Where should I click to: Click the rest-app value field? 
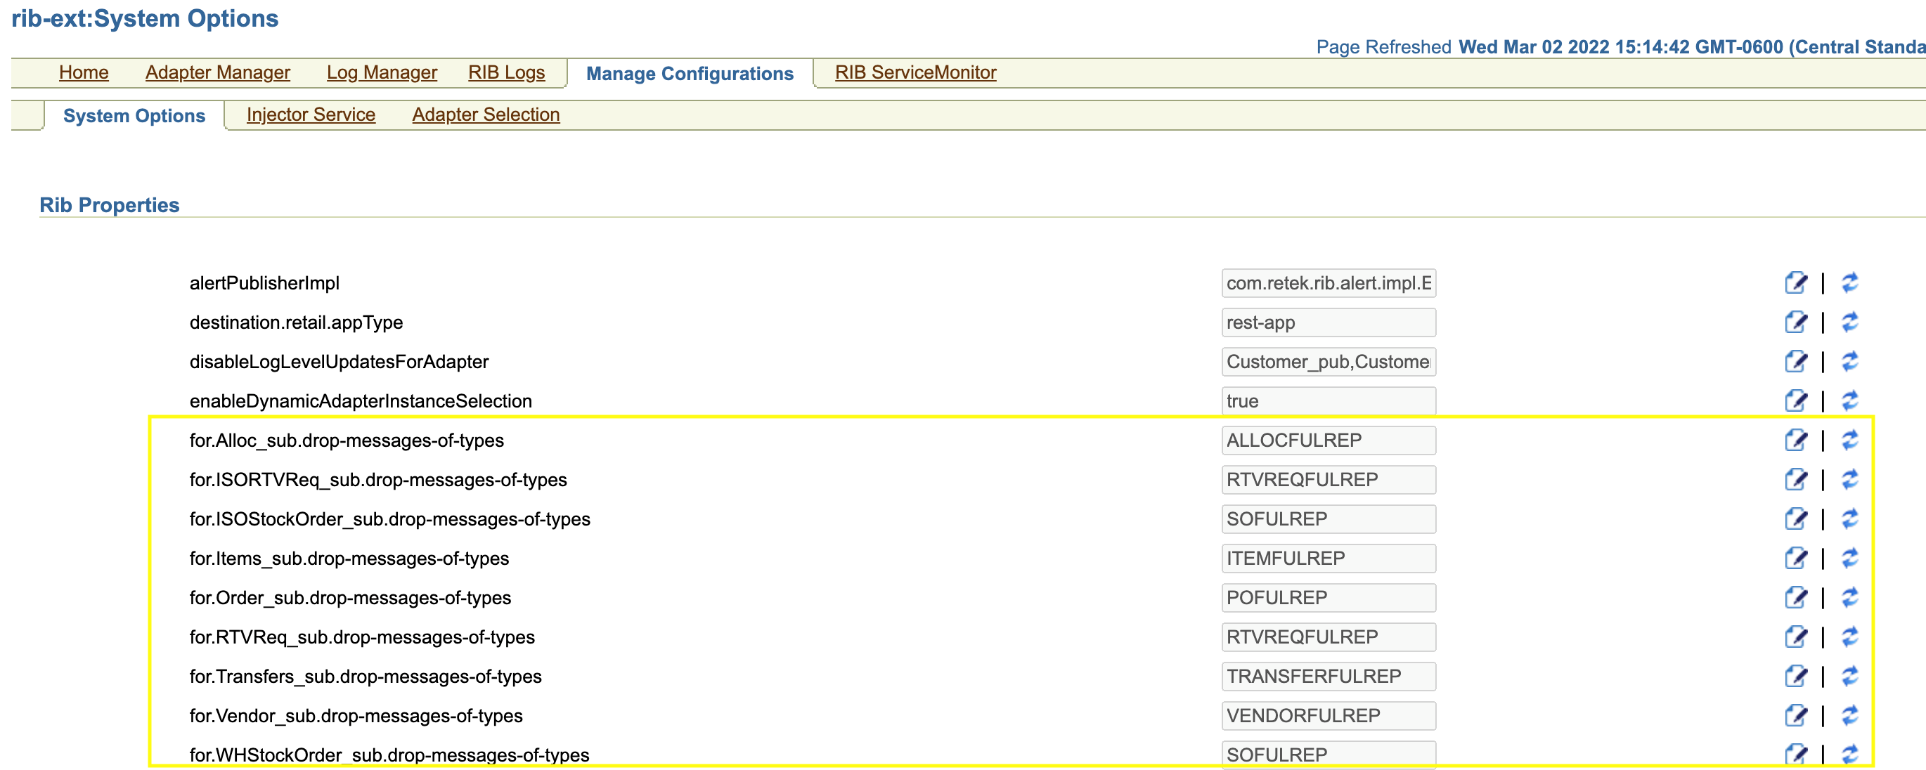tap(1328, 323)
